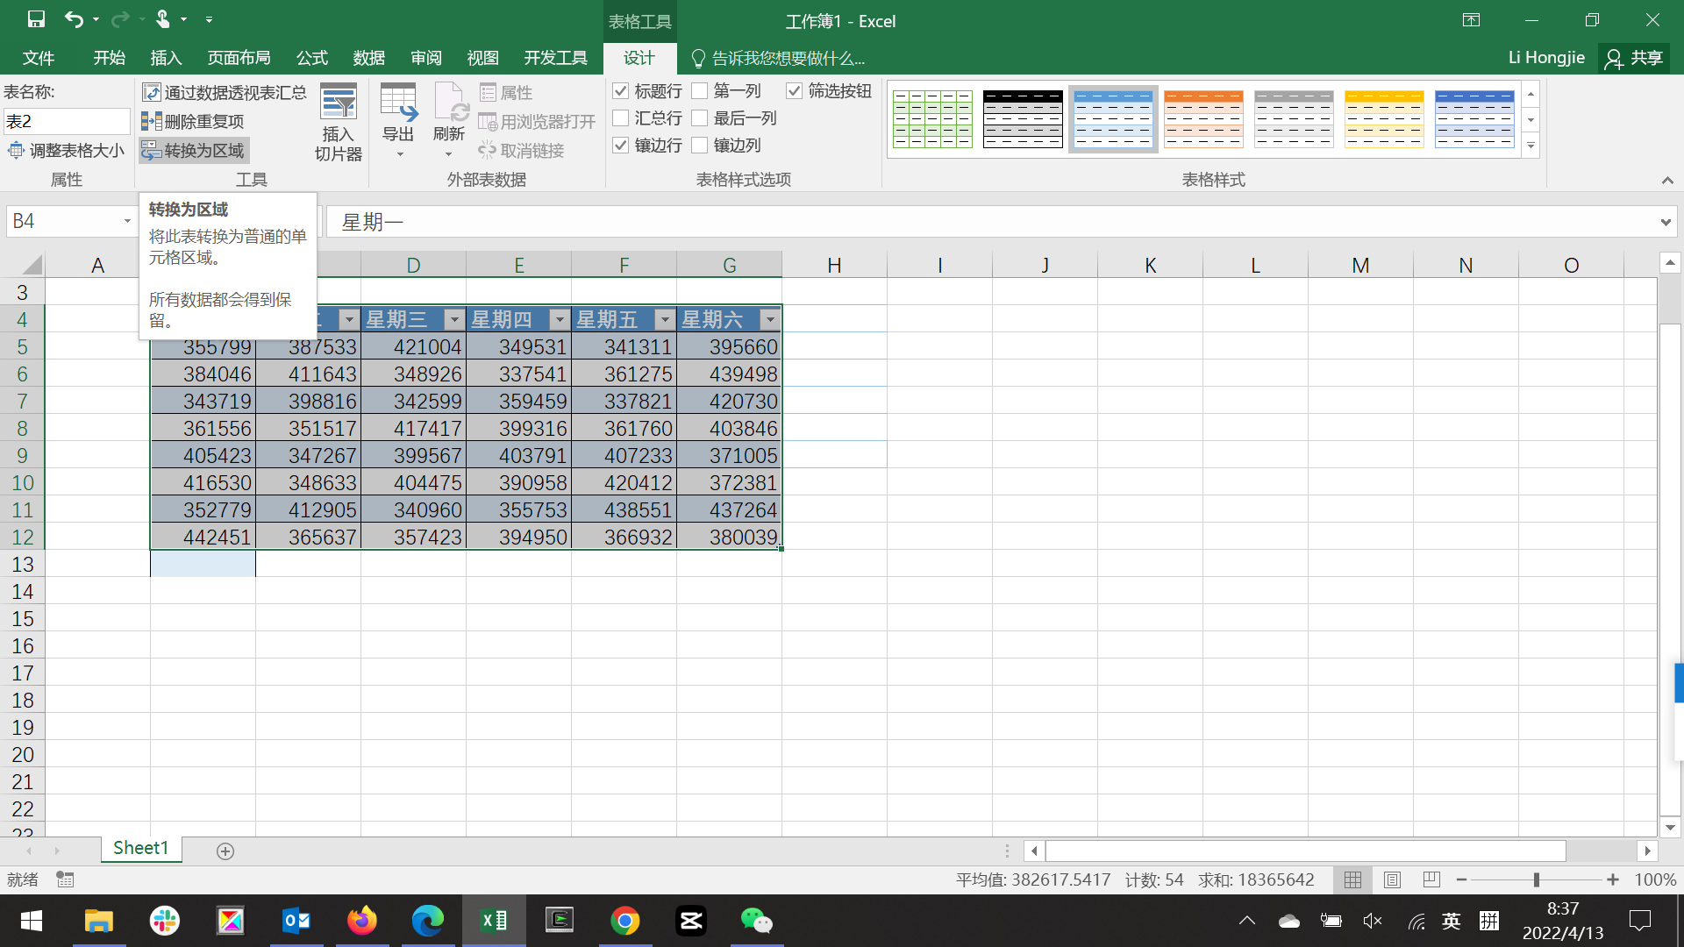Add a new sheet with plus icon
This screenshot has width=1684, height=947.
225,851
